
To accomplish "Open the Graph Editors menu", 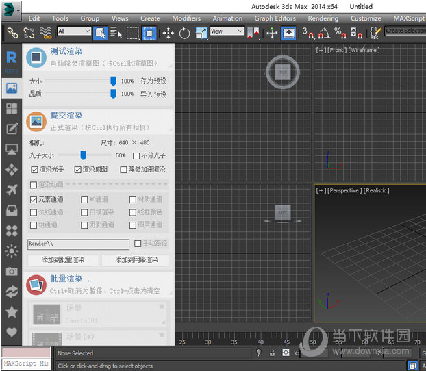I will tap(275, 18).
